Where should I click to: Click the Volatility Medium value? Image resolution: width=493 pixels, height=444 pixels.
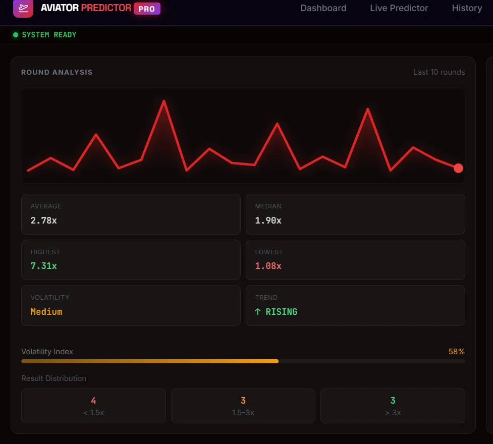tap(46, 312)
